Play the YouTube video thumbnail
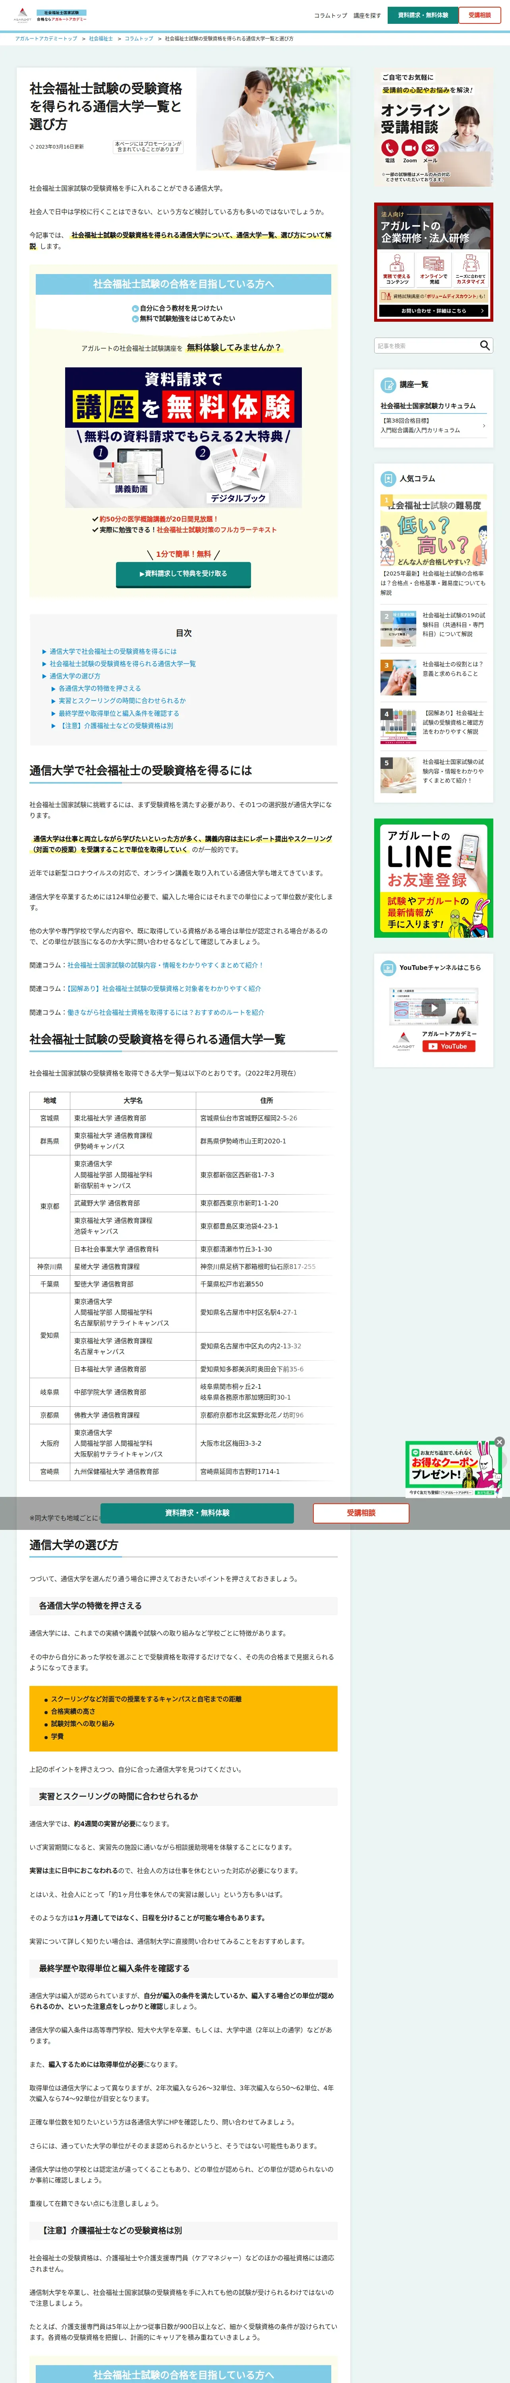The width and height of the screenshot is (510, 2383). click(433, 1007)
